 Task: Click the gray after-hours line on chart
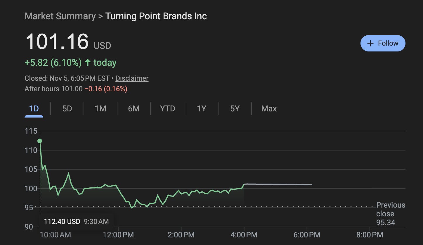278,184
